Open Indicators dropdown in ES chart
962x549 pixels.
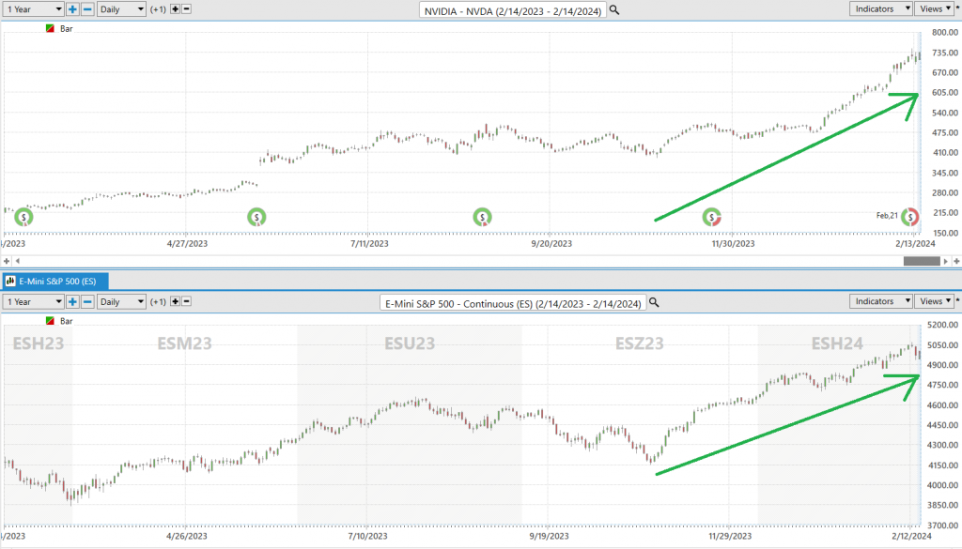(880, 301)
